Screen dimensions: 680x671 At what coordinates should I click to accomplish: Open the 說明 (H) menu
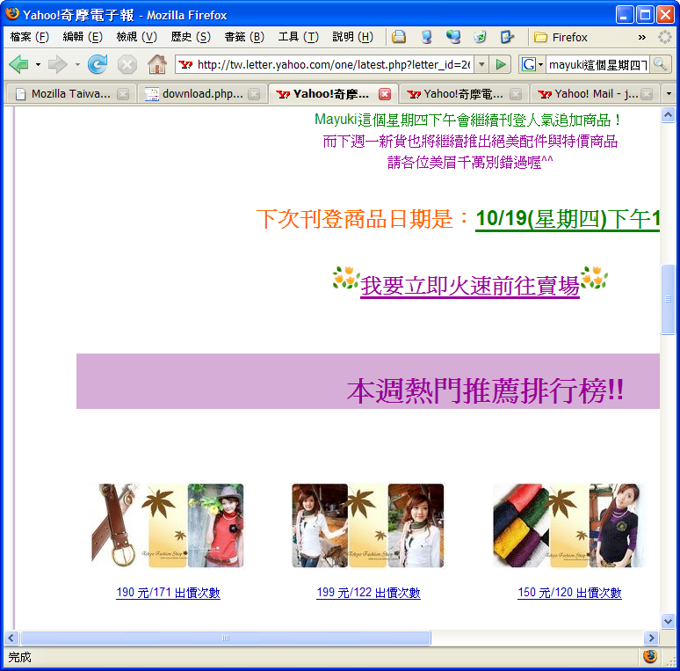[x=352, y=37]
